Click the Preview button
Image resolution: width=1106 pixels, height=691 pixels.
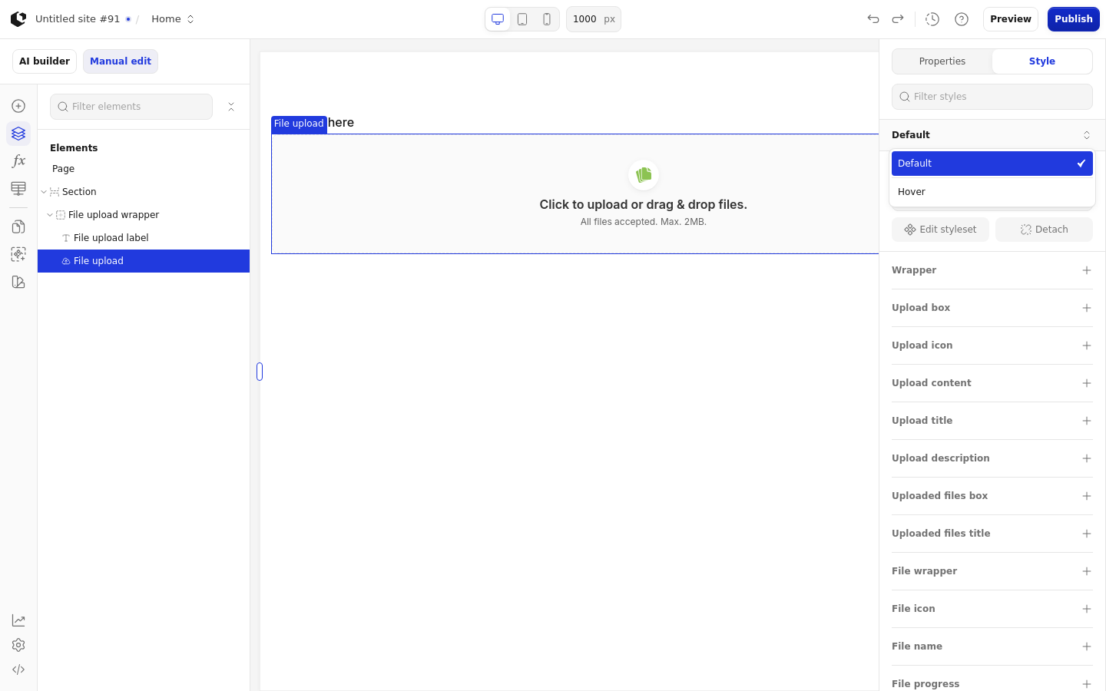[x=1011, y=19]
